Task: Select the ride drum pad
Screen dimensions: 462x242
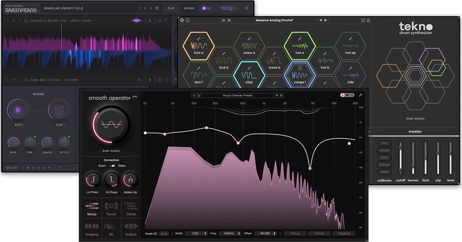Action: pyautogui.click(x=350, y=75)
